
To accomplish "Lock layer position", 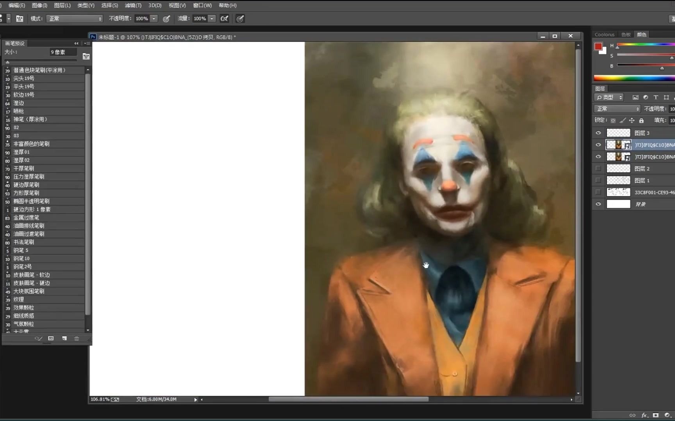I will point(632,120).
